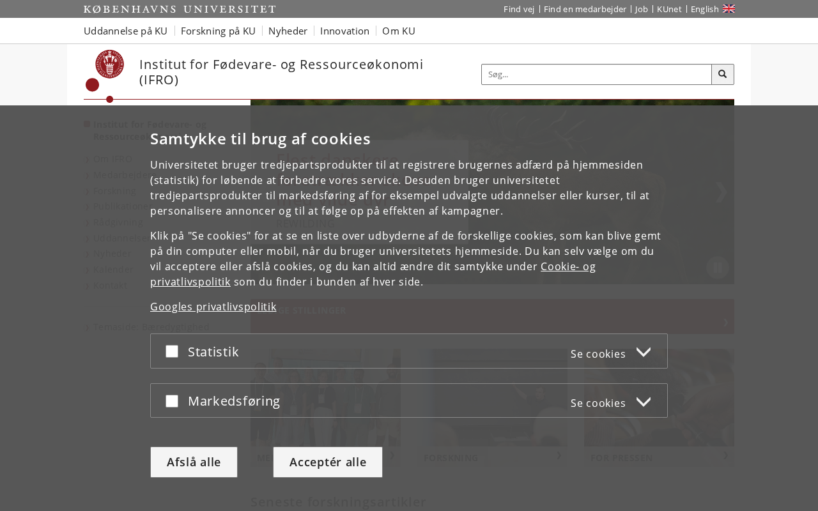Click the University of Copenhagen seal logo
The height and width of the screenshot is (511, 818).
tap(109, 66)
